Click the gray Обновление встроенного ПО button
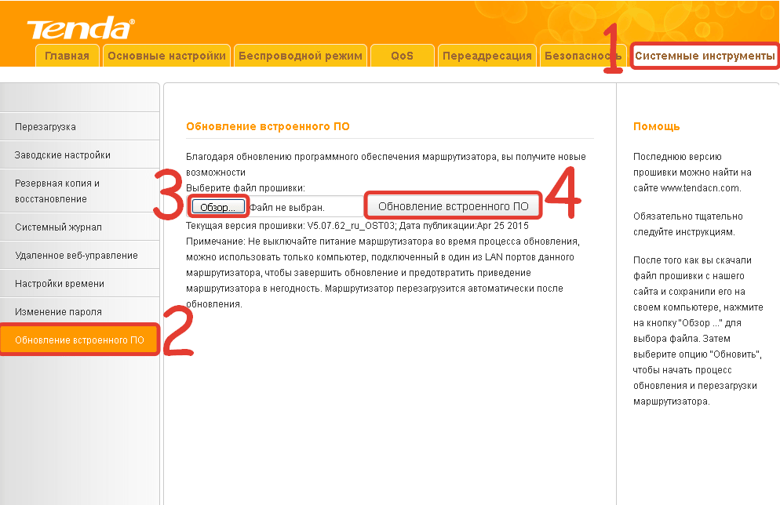The height and width of the screenshot is (505, 780). [x=454, y=206]
